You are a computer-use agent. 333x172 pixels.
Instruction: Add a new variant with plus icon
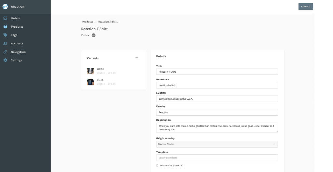pyautogui.click(x=137, y=57)
